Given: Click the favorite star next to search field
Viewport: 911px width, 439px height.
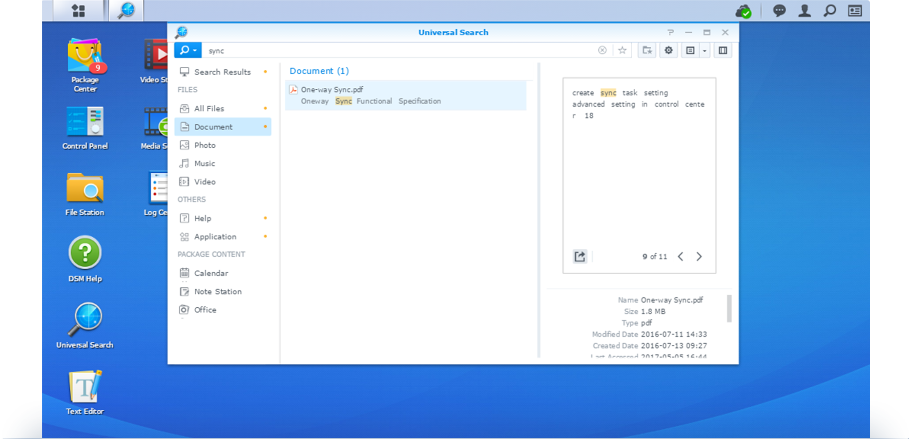Looking at the screenshot, I should coord(622,50).
